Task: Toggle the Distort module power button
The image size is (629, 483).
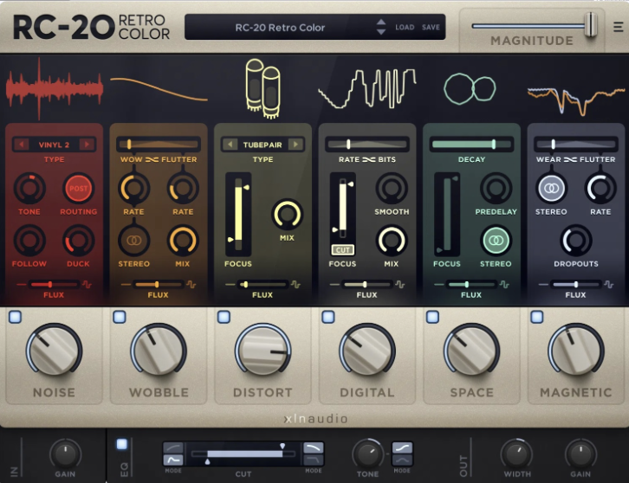Action: pos(224,317)
